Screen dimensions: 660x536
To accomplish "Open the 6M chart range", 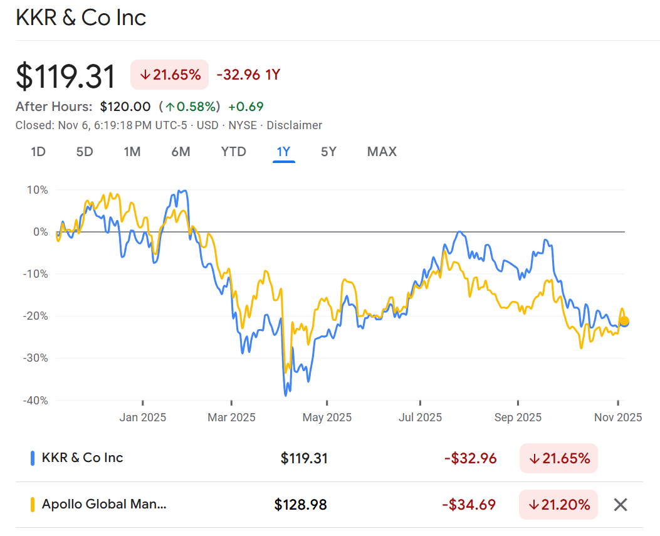I will pyautogui.click(x=181, y=152).
